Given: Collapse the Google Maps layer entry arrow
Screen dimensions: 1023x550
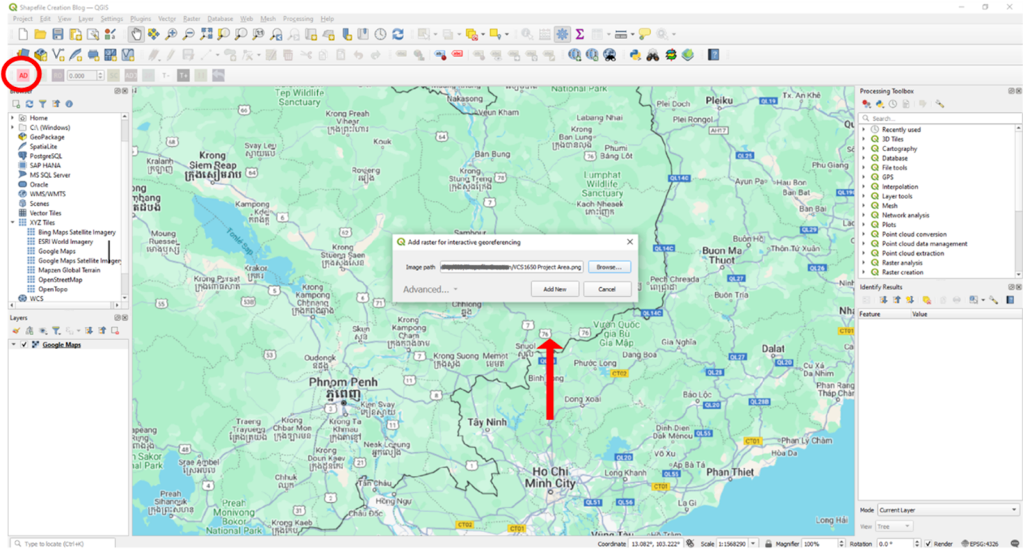Looking at the screenshot, I should click(x=13, y=345).
